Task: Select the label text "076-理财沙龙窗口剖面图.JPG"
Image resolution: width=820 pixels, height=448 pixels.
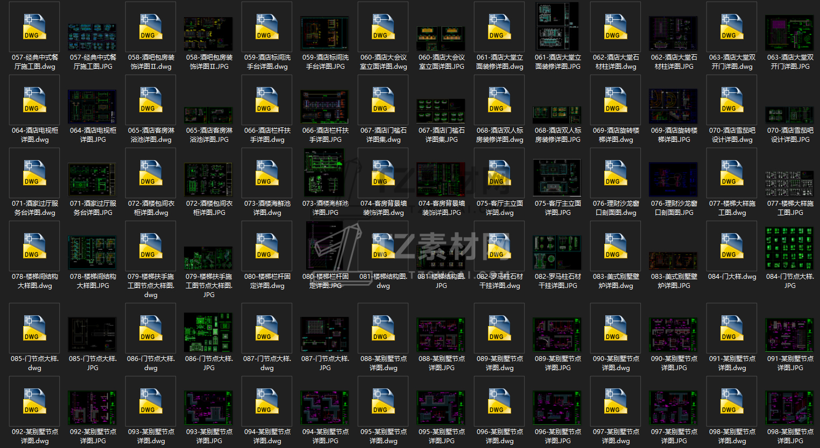Action: click(674, 208)
